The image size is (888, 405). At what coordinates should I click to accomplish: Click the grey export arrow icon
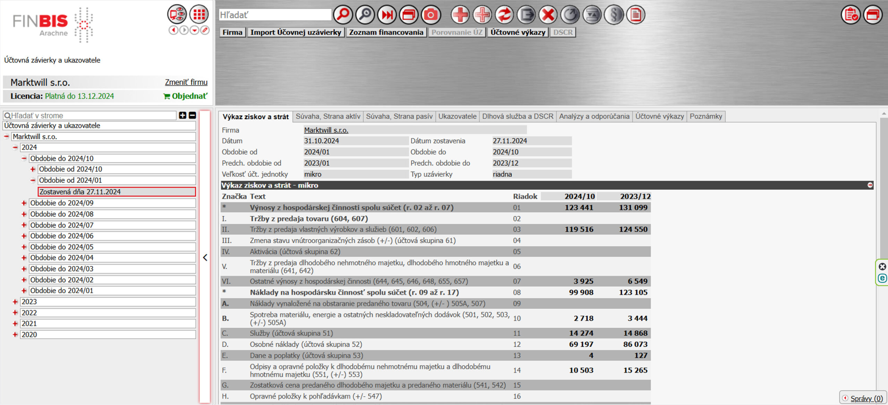pyautogui.click(x=526, y=15)
